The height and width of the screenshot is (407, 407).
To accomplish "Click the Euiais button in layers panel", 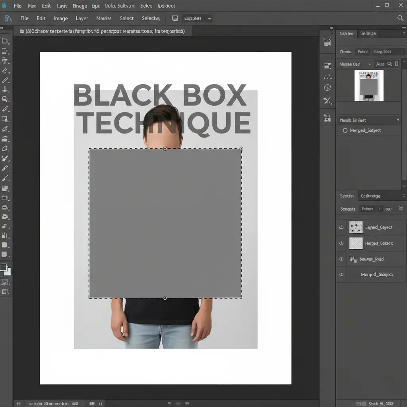I will click(367, 209).
